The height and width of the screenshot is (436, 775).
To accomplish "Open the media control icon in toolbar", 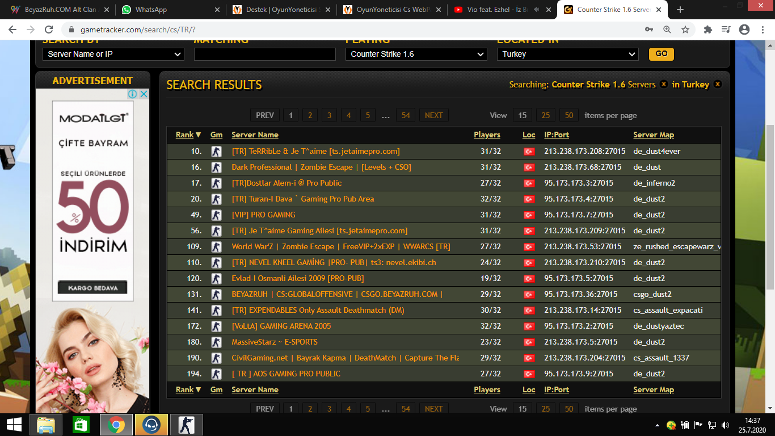I will 726,30.
